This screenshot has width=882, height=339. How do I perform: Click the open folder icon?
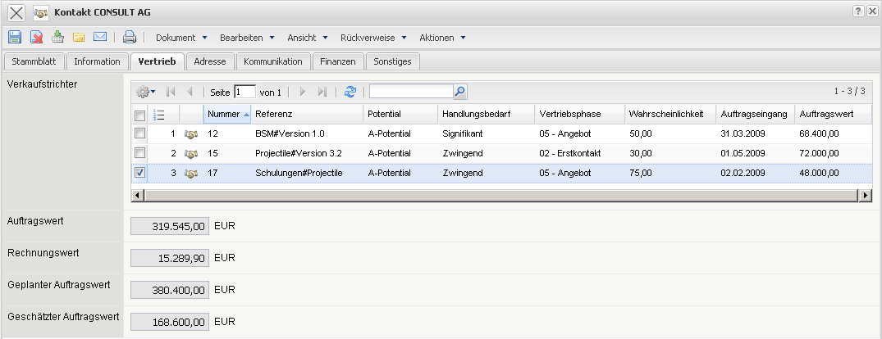click(79, 37)
